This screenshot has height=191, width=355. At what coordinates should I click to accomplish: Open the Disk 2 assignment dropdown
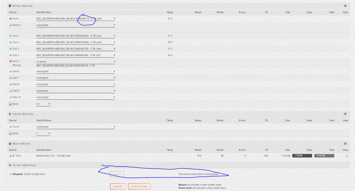coord(76,42)
